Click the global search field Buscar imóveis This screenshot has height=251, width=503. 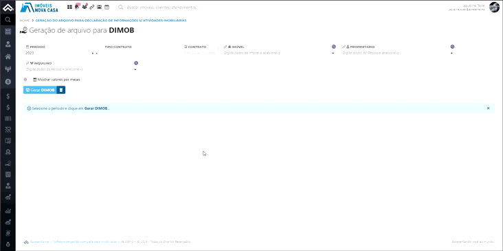click(x=162, y=7)
